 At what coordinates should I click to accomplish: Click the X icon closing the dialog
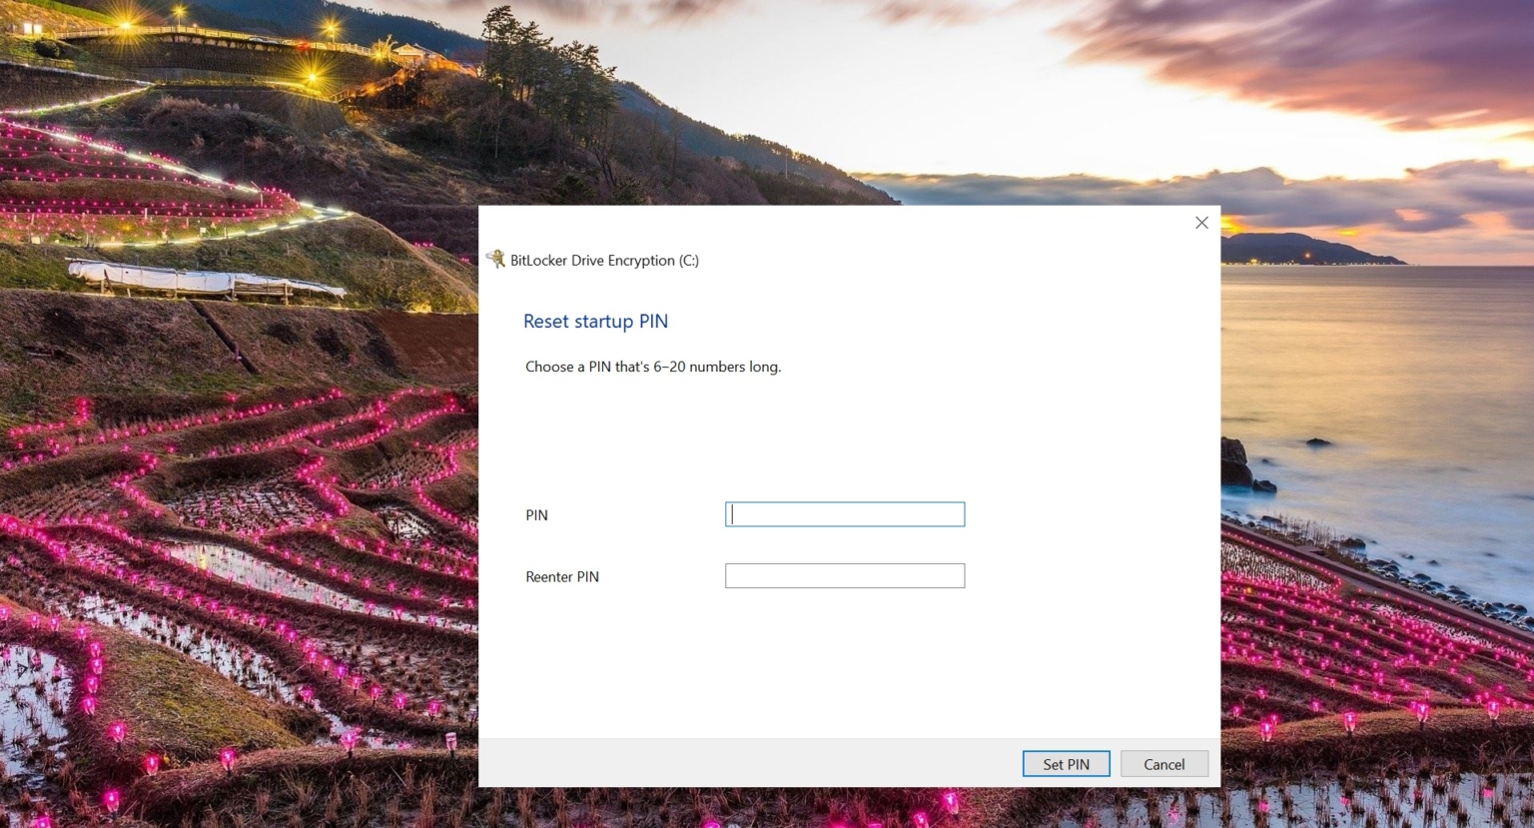pos(1201,223)
